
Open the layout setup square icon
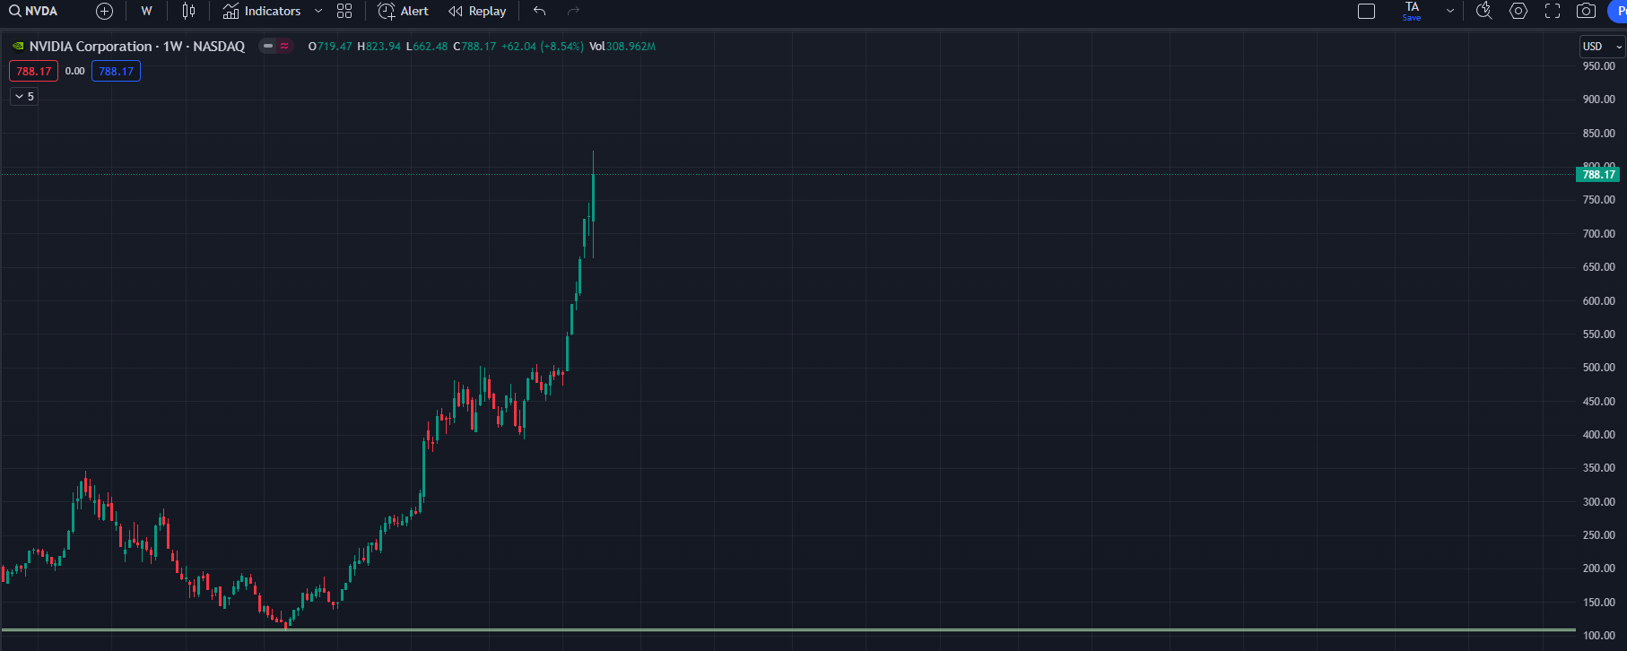1366,11
